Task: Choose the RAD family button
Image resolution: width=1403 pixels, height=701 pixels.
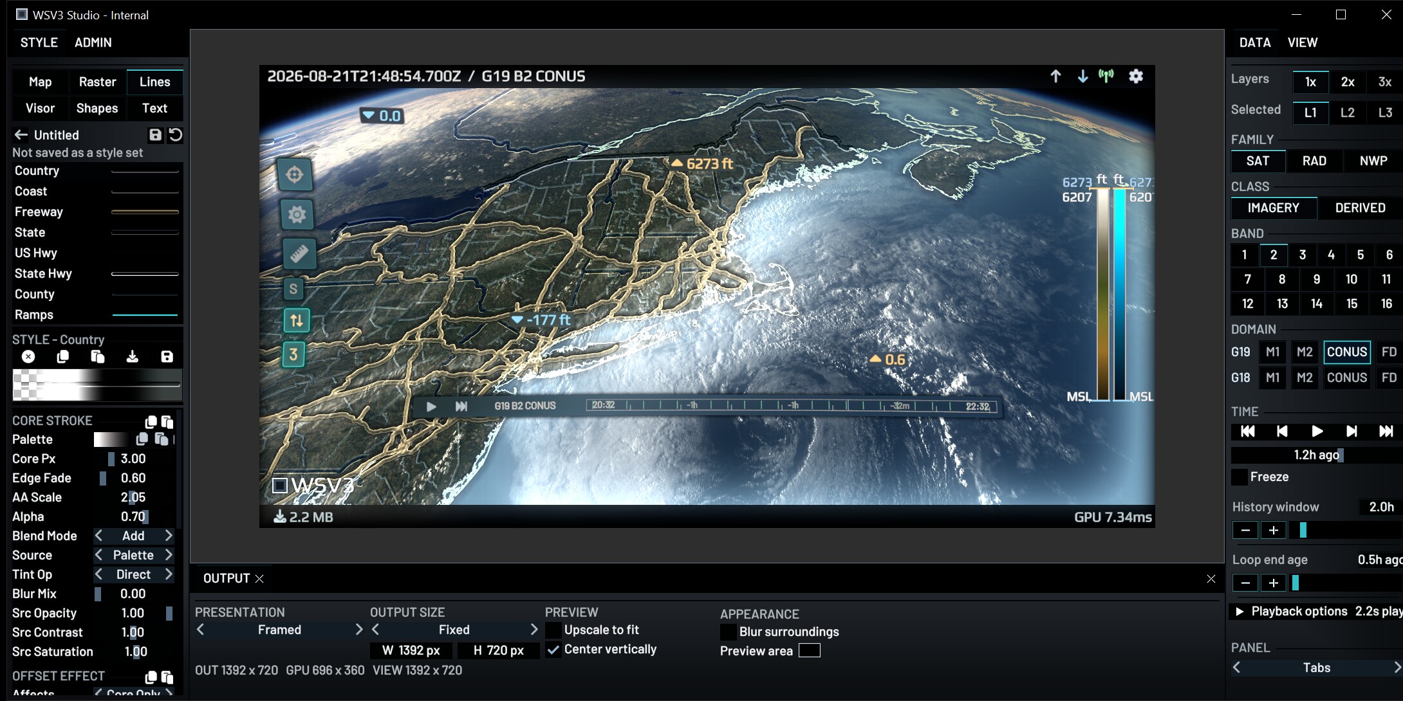Action: pyautogui.click(x=1314, y=161)
